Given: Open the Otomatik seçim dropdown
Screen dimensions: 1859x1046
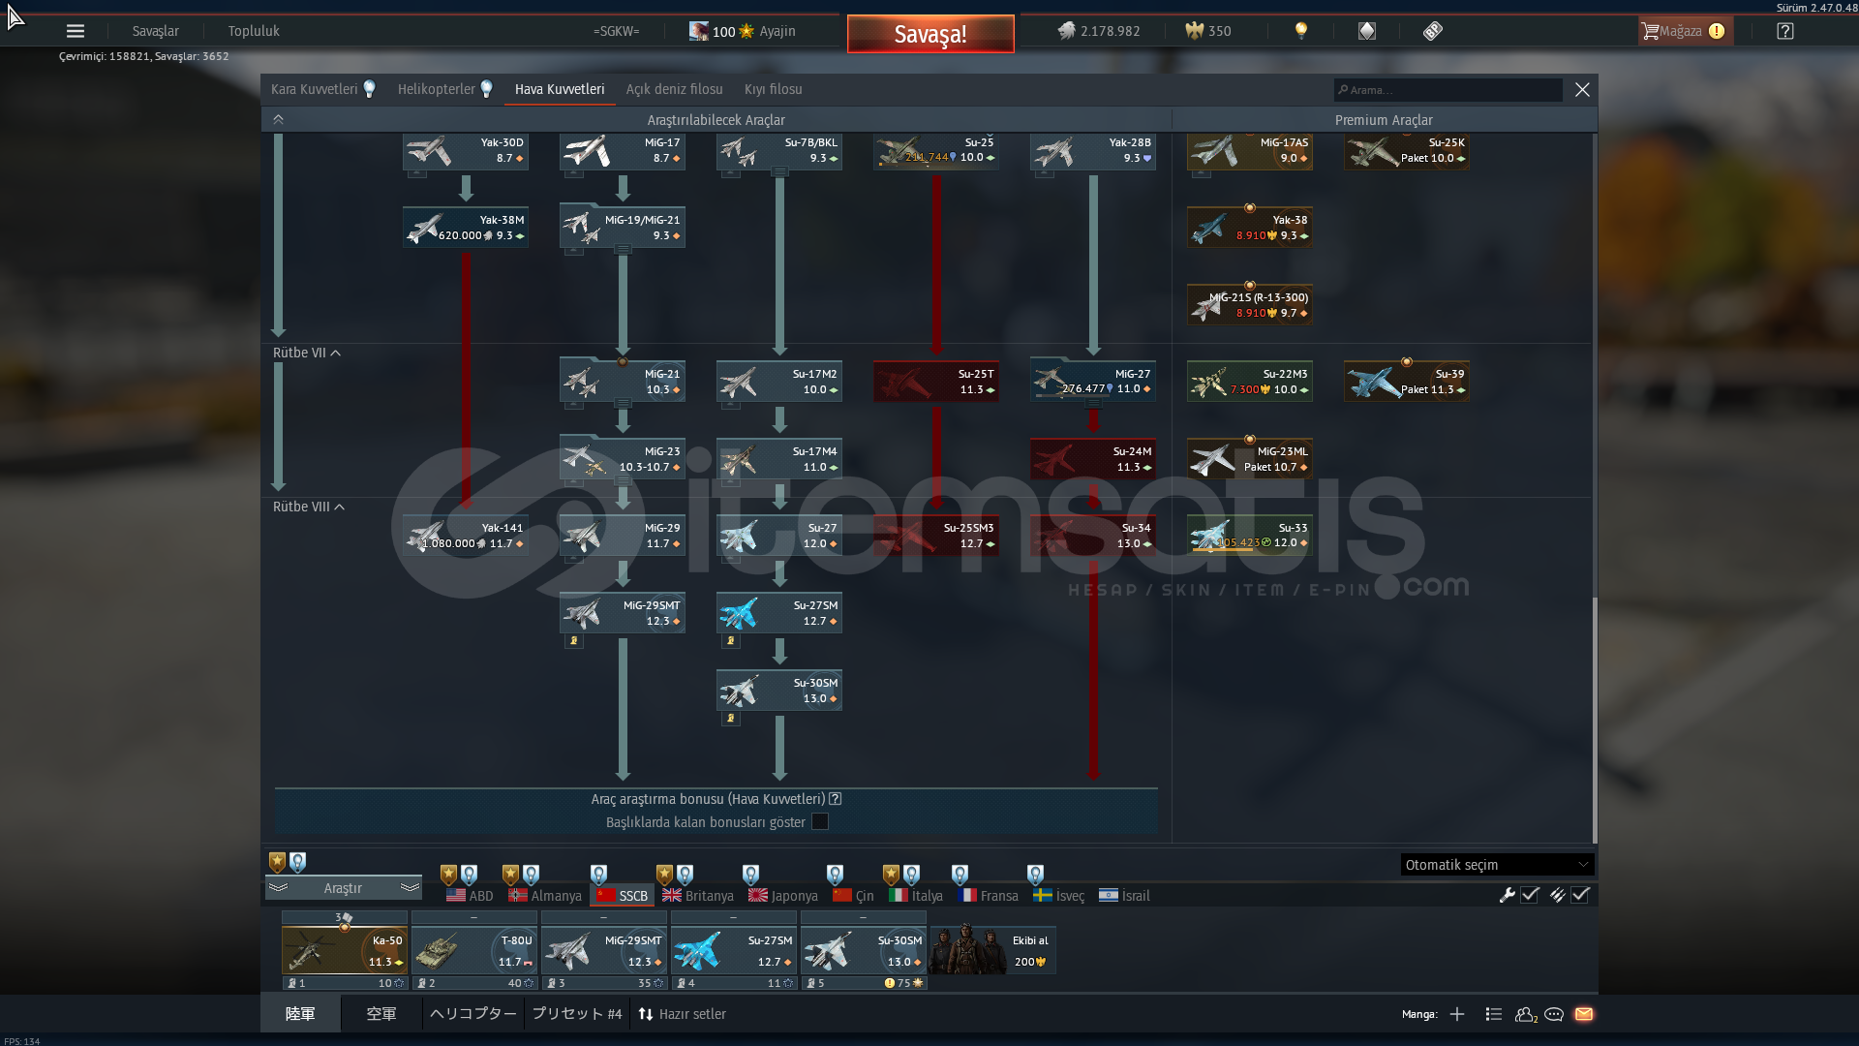Looking at the screenshot, I should coord(1497,865).
